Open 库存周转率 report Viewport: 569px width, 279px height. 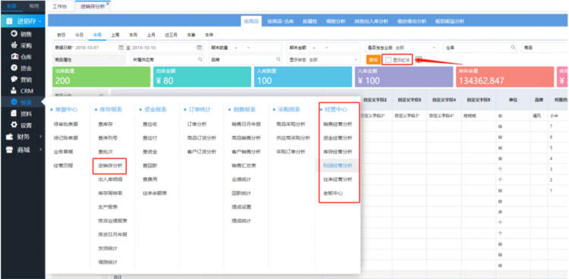pos(110,193)
